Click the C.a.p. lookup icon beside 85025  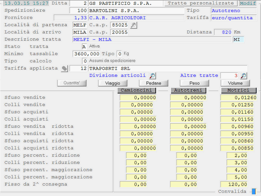(134, 25)
